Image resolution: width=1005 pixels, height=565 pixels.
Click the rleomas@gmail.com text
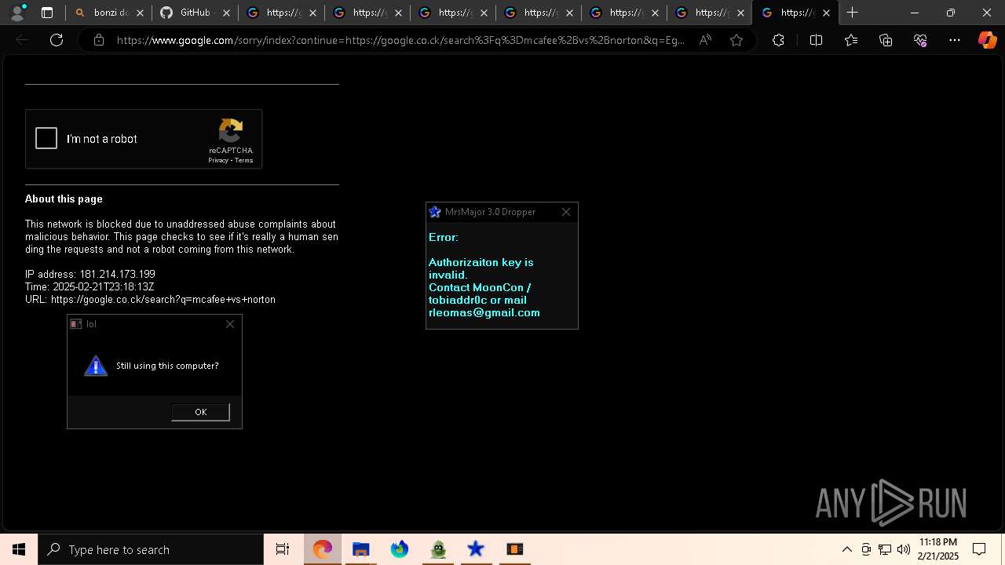click(x=484, y=312)
